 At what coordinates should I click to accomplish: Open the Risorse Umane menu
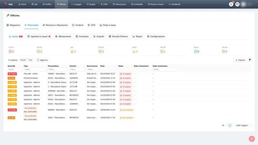pyautogui.click(x=156, y=4)
